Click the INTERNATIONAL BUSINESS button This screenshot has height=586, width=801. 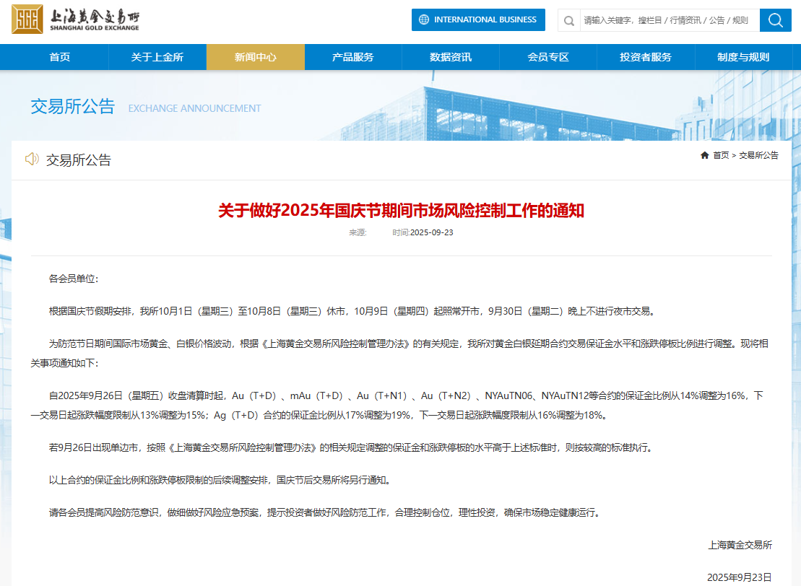(x=478, y=19)
